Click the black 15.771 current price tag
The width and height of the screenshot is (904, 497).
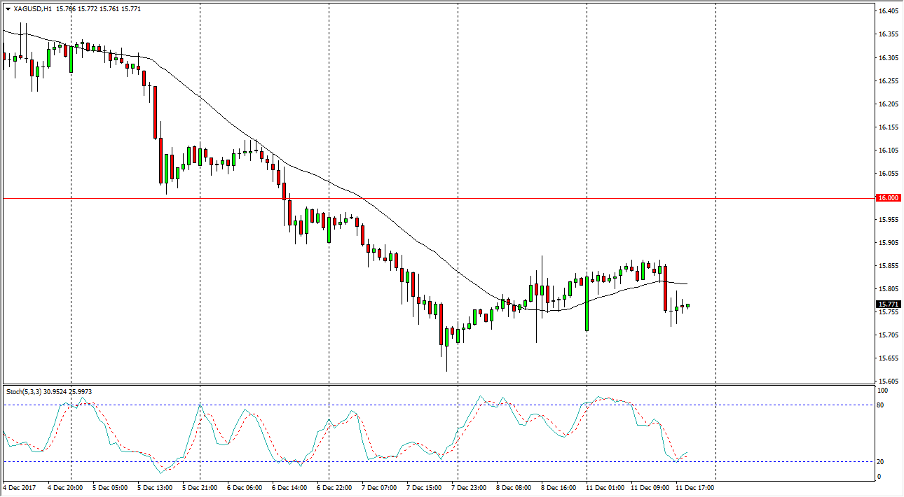point(888,304)
